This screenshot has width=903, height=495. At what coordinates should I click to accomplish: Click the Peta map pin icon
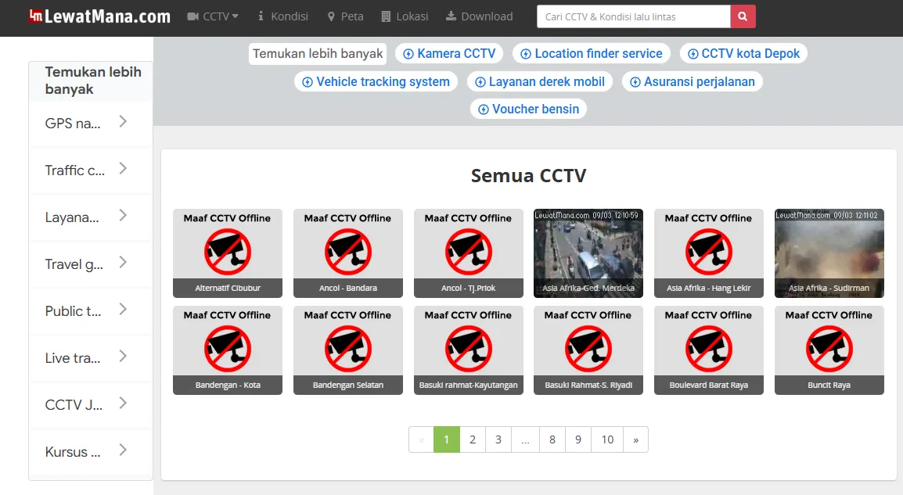tap(331, 16)
